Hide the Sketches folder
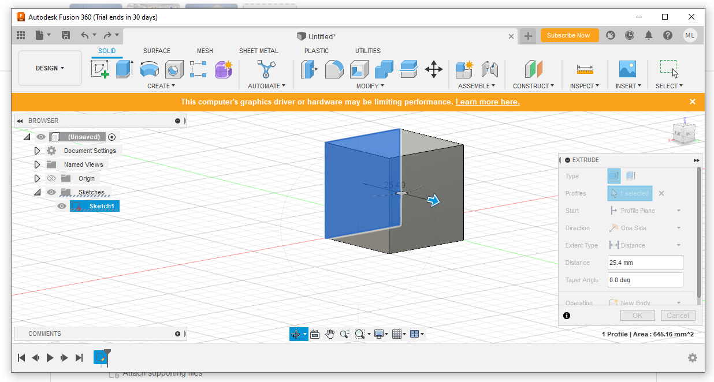 tap(51, 192)
